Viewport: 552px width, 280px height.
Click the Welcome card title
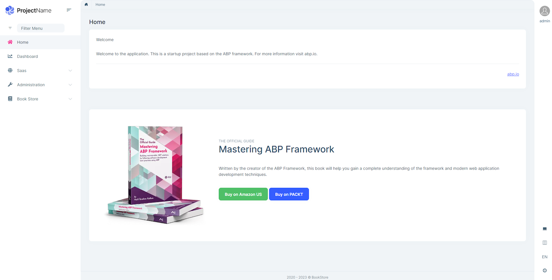click(105, 39)
